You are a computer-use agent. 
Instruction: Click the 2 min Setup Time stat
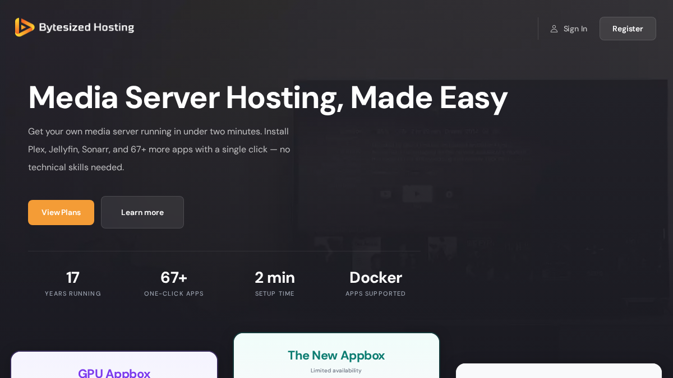[x=275, y=284]
